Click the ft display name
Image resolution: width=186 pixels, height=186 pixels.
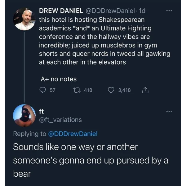(42, 111)
